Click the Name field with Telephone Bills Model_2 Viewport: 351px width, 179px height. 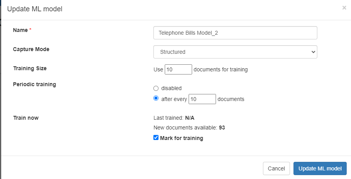click(x=235, y=33)
